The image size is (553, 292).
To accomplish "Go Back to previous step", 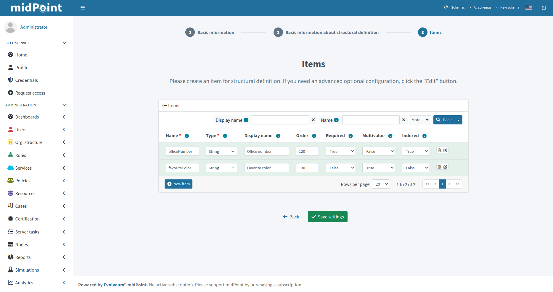I will (x=291, y=217).
